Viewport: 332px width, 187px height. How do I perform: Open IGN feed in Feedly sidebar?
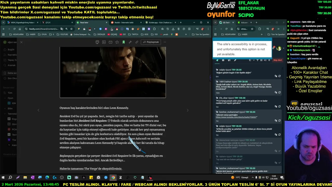click(12, 103)
